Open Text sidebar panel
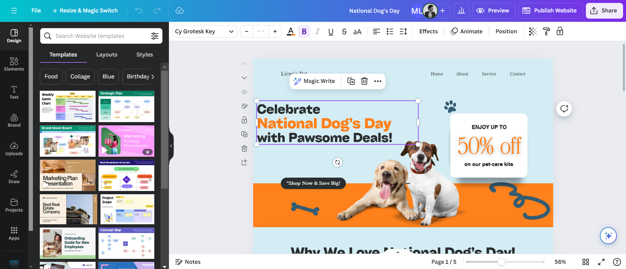This screenshot has width=626, height=269. [x=14, y=92]
